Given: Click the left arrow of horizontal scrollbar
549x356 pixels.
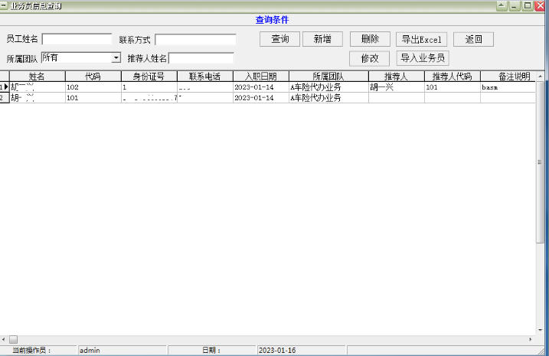Looking at the screenshot, I should coord(4,338).
